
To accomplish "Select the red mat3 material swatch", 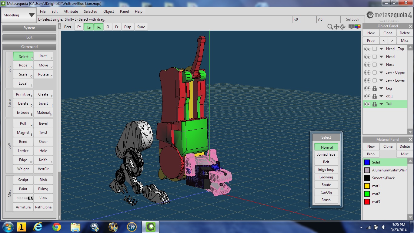I will tap(367, 202).
